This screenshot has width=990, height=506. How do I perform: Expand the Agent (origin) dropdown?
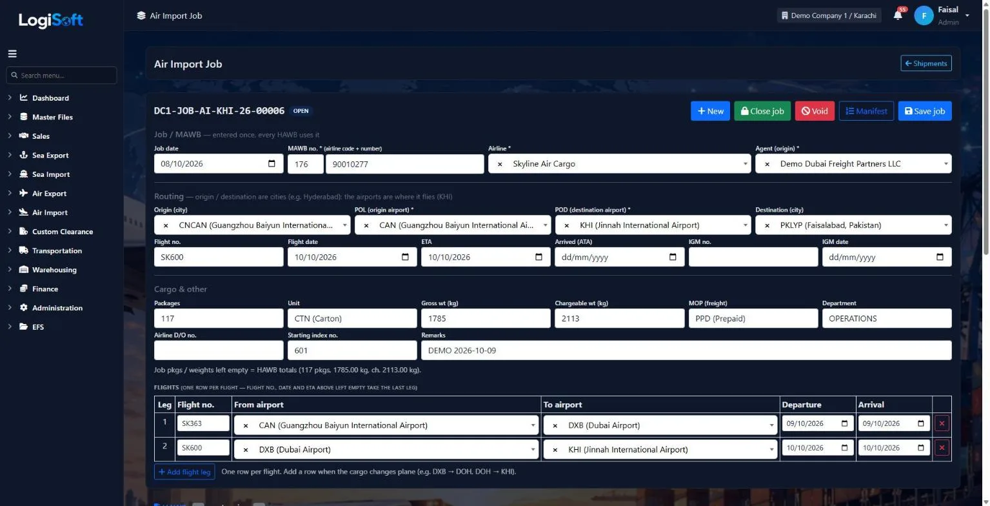click(946, 164)
